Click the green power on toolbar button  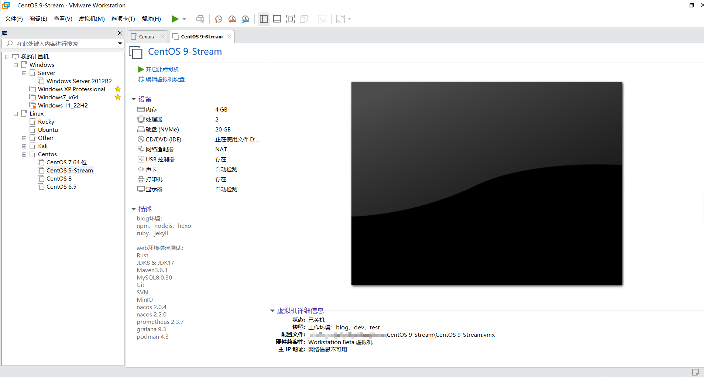click(x=175, y=19)
